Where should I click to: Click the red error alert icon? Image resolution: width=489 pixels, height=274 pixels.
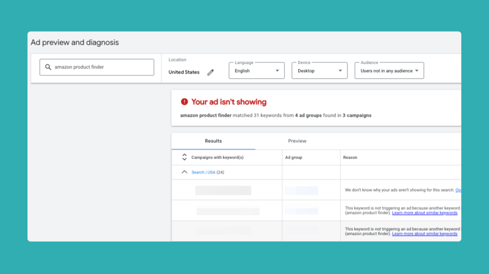click(184, 102)
